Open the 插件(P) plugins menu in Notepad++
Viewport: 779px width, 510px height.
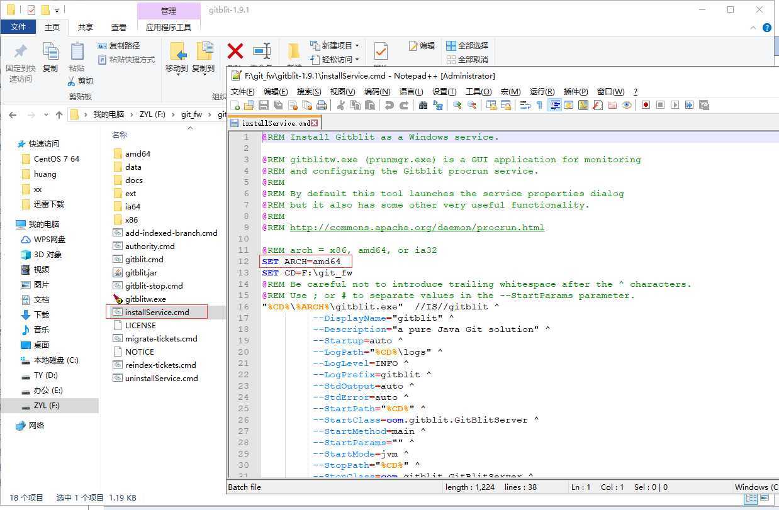point(576,92)
